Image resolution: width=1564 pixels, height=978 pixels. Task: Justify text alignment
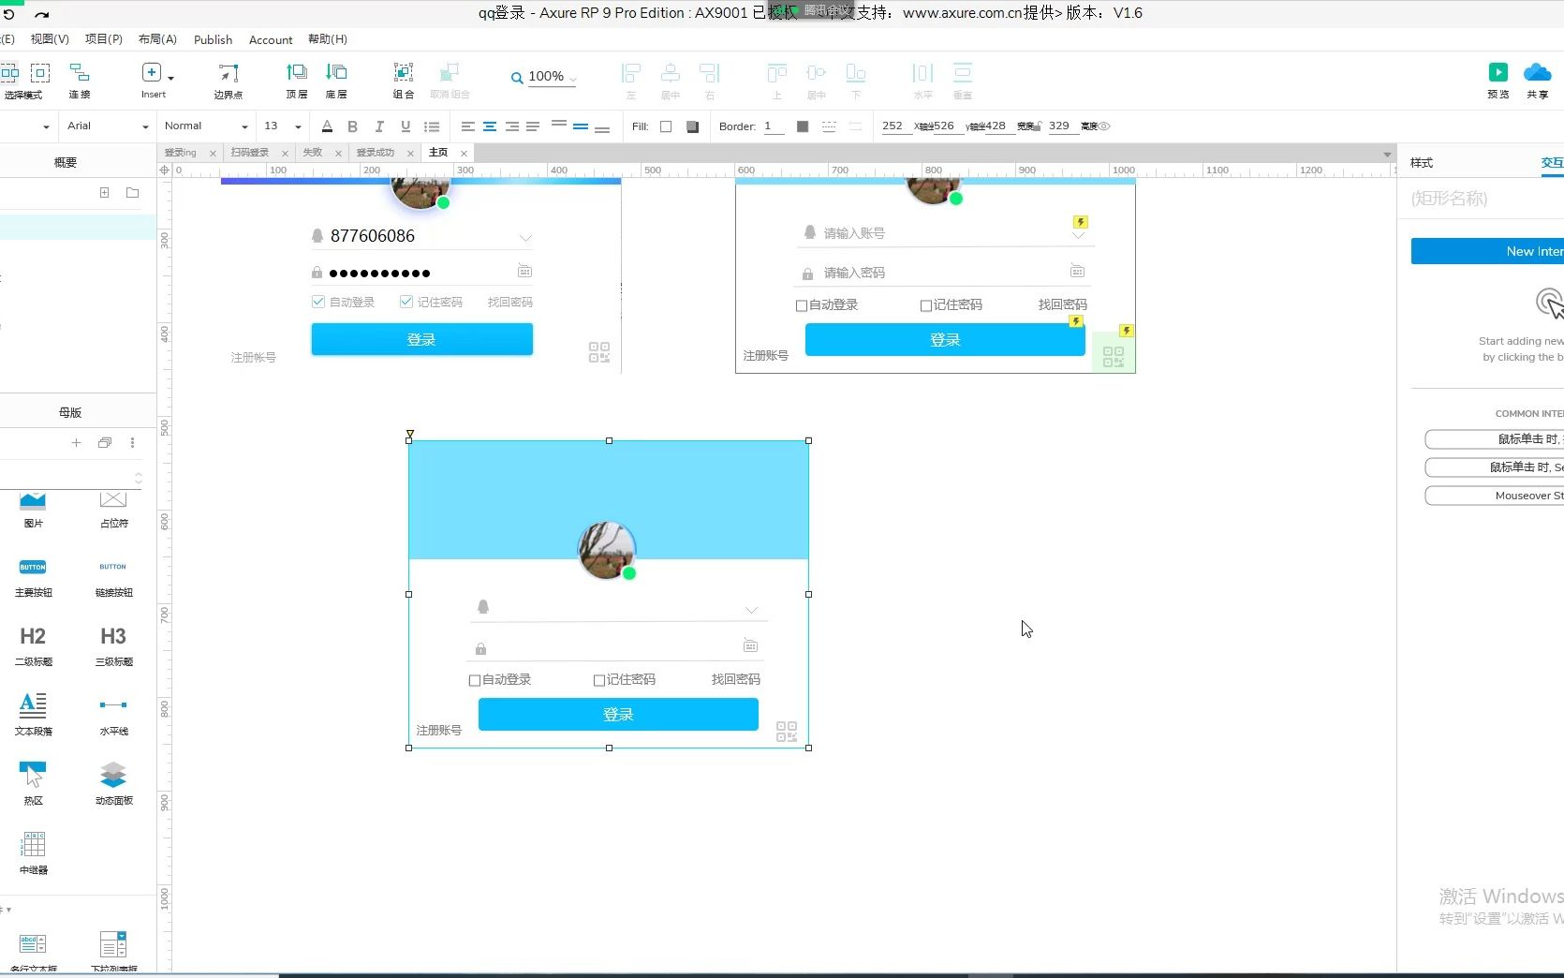(x=533, y=126)
